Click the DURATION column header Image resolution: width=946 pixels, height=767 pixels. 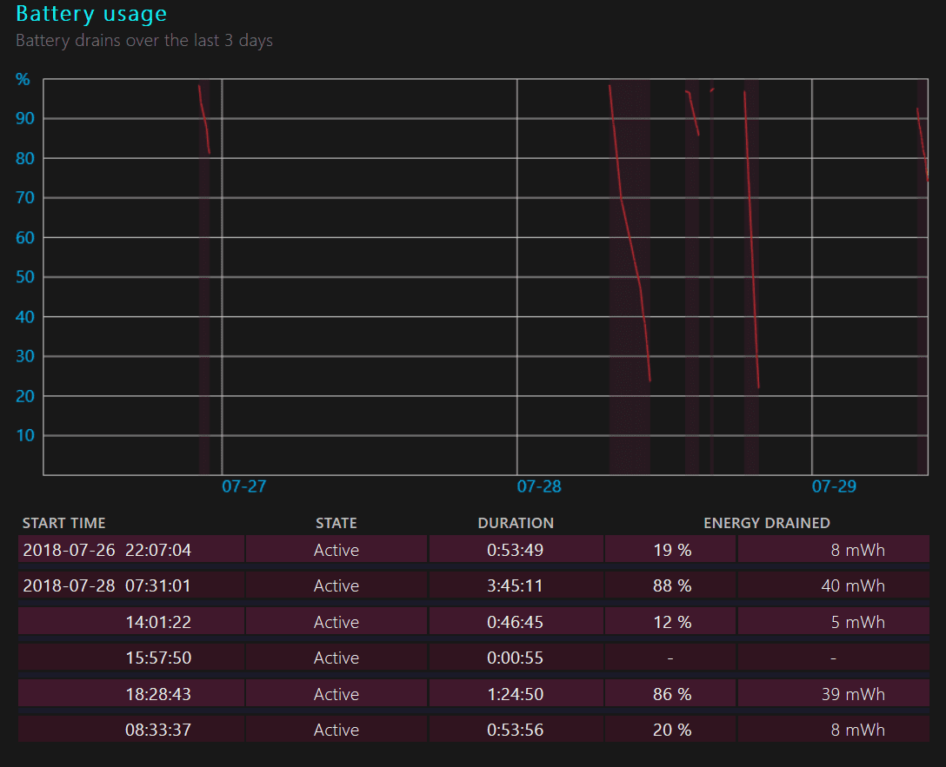pyautogui.click(x=515, y=523)
